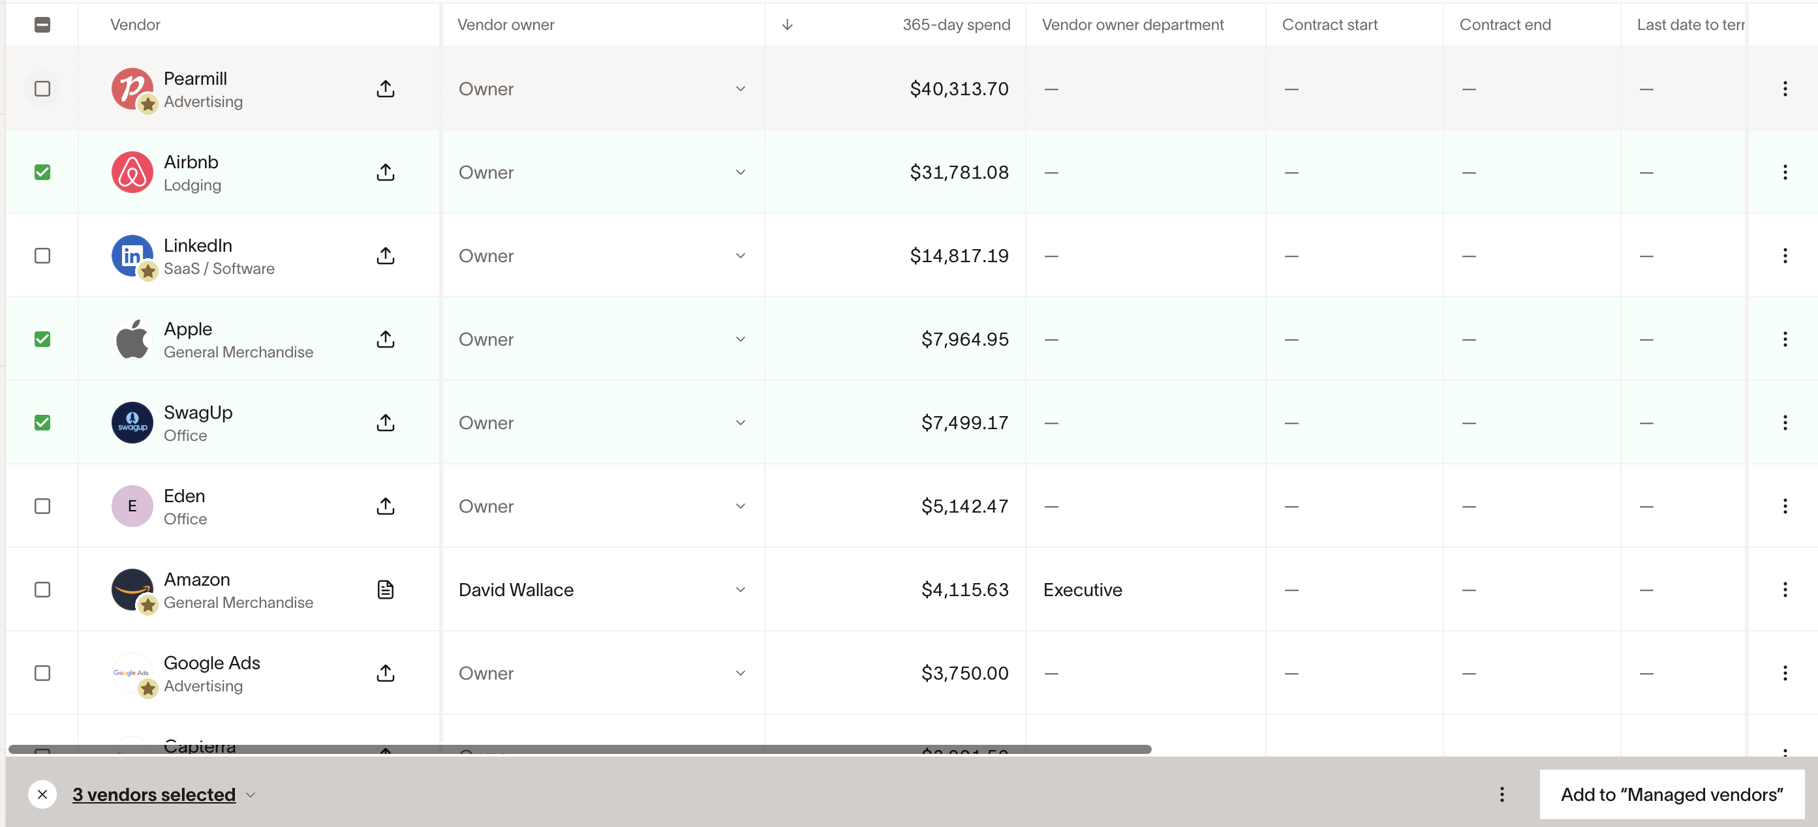
Task: Open Owner dropdown for Eden
Action: click(603, 506)
